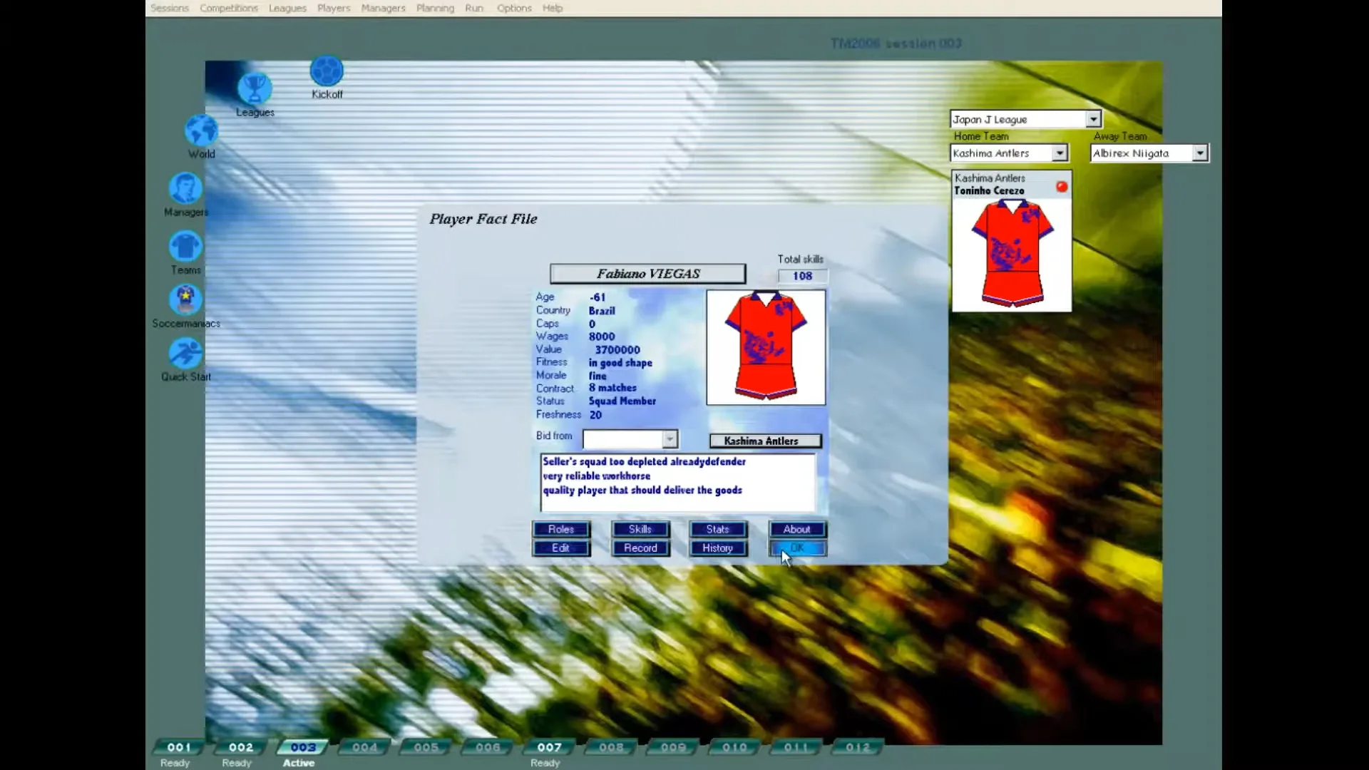
Task: Open the Players menu
Action: click(x=333, y=8)
